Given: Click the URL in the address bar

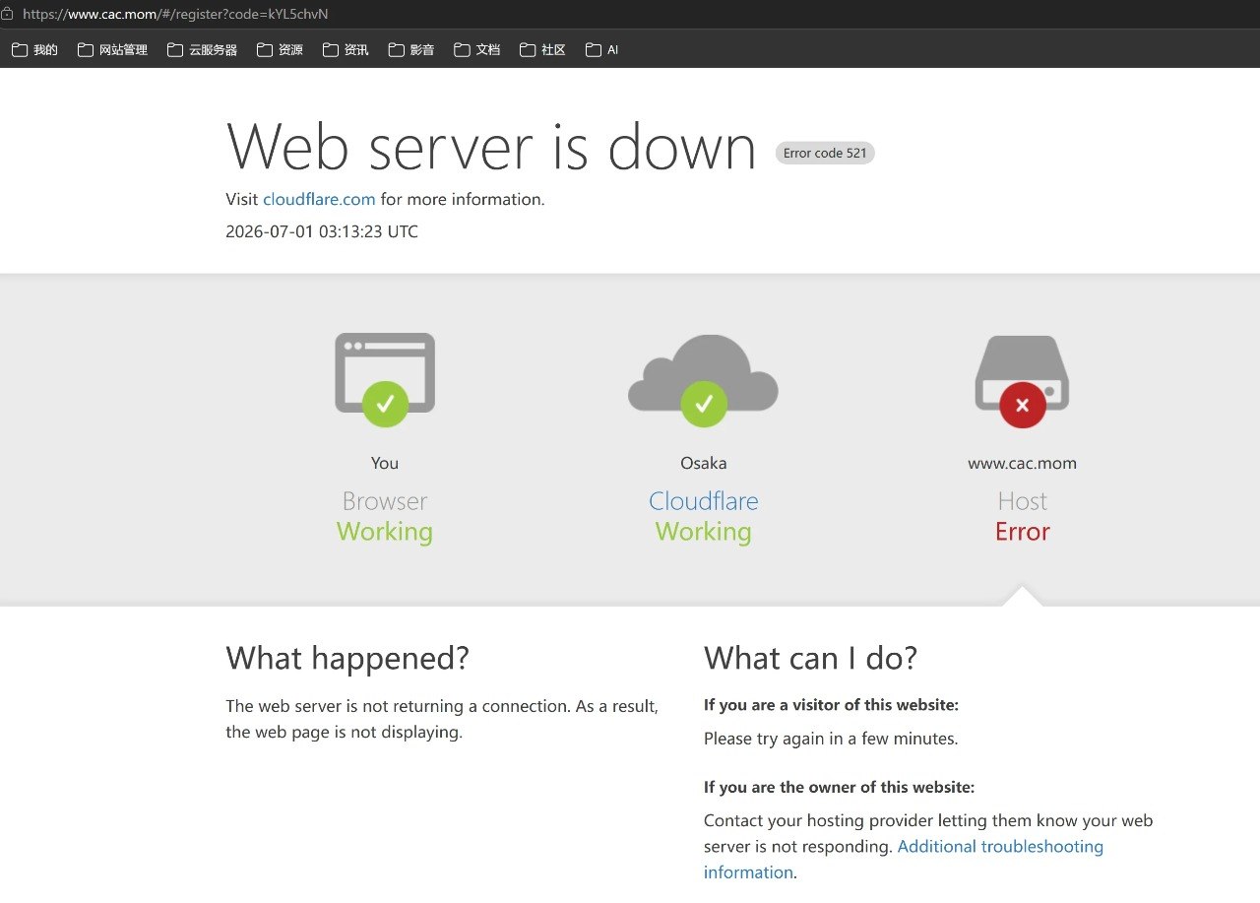Looking at the screenshot, I should click(x=175, y=14).
